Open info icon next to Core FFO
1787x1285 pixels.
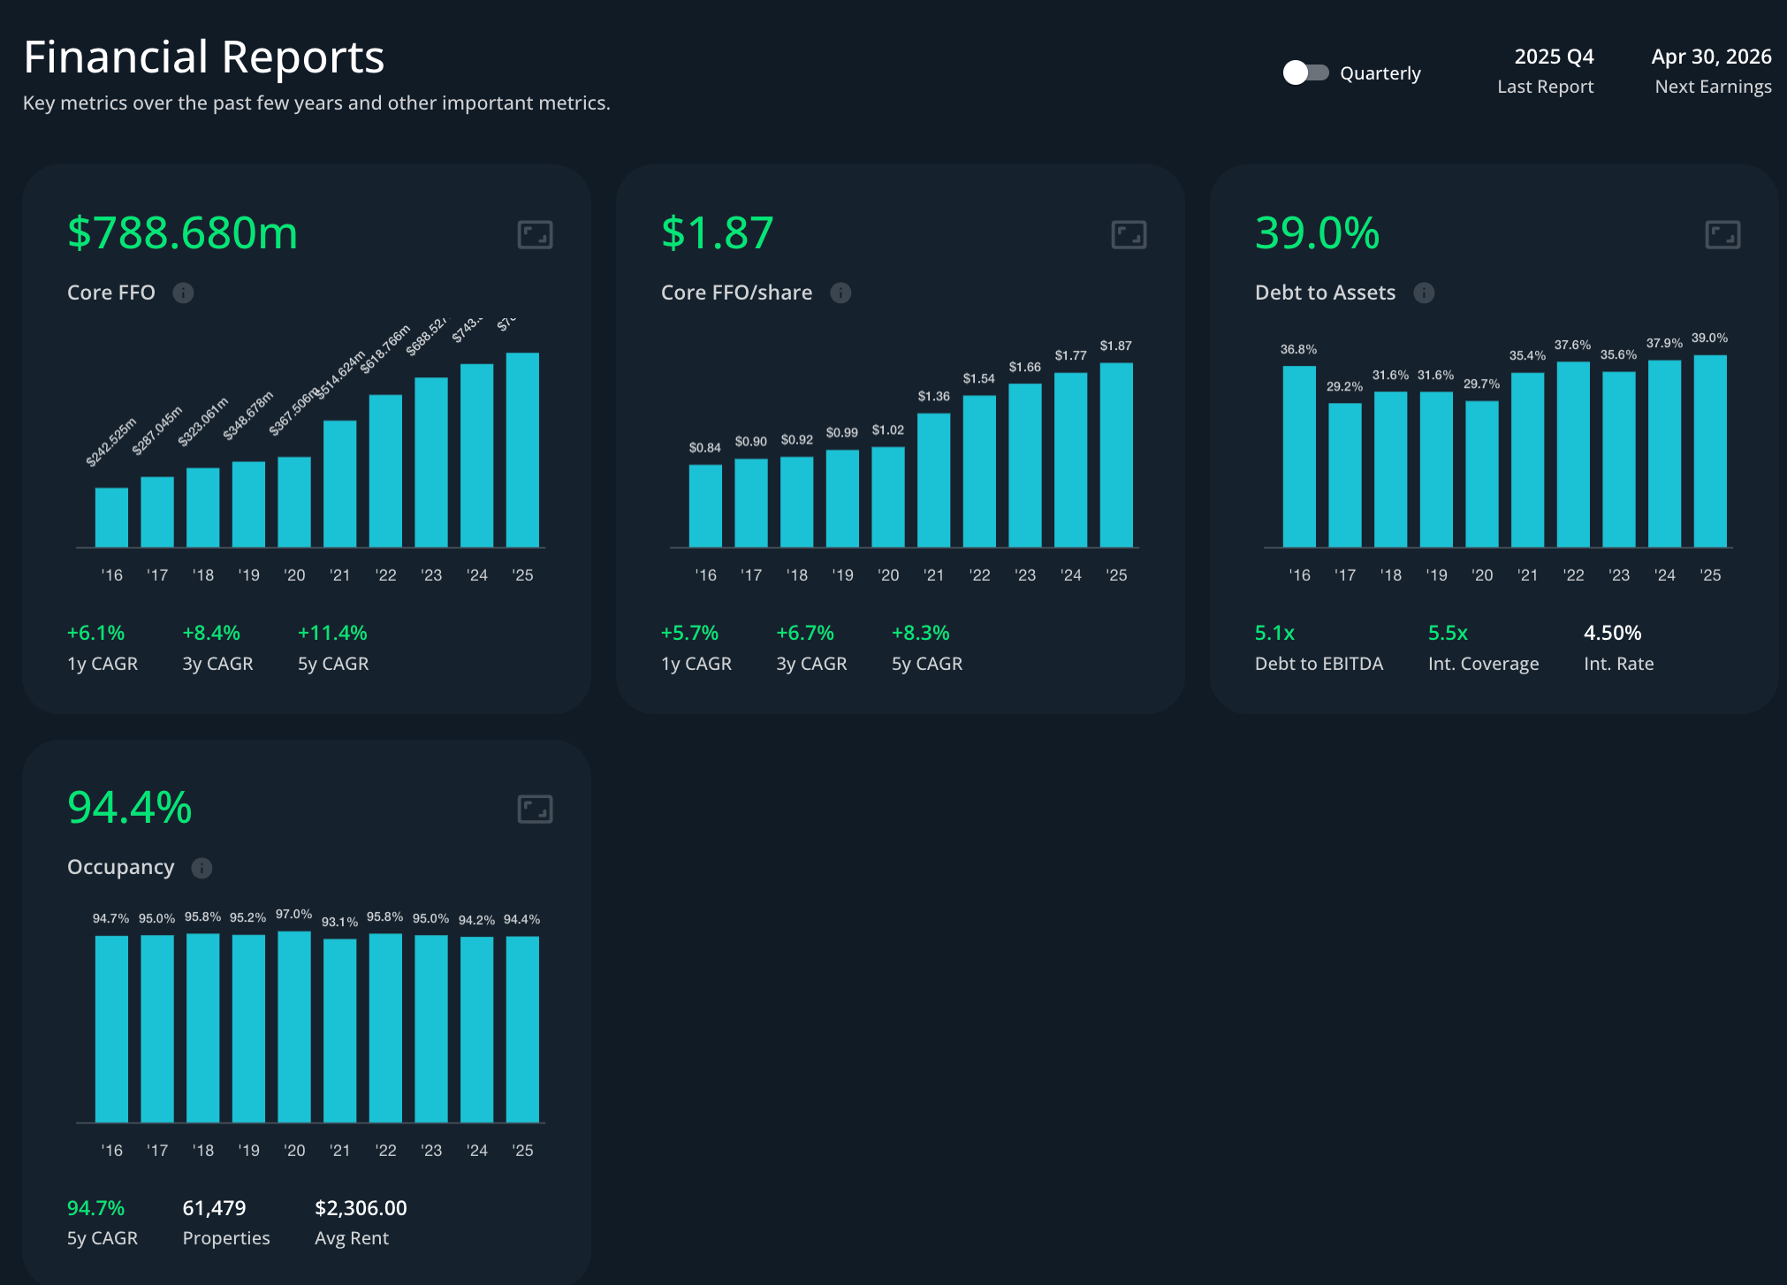[183, 293]
